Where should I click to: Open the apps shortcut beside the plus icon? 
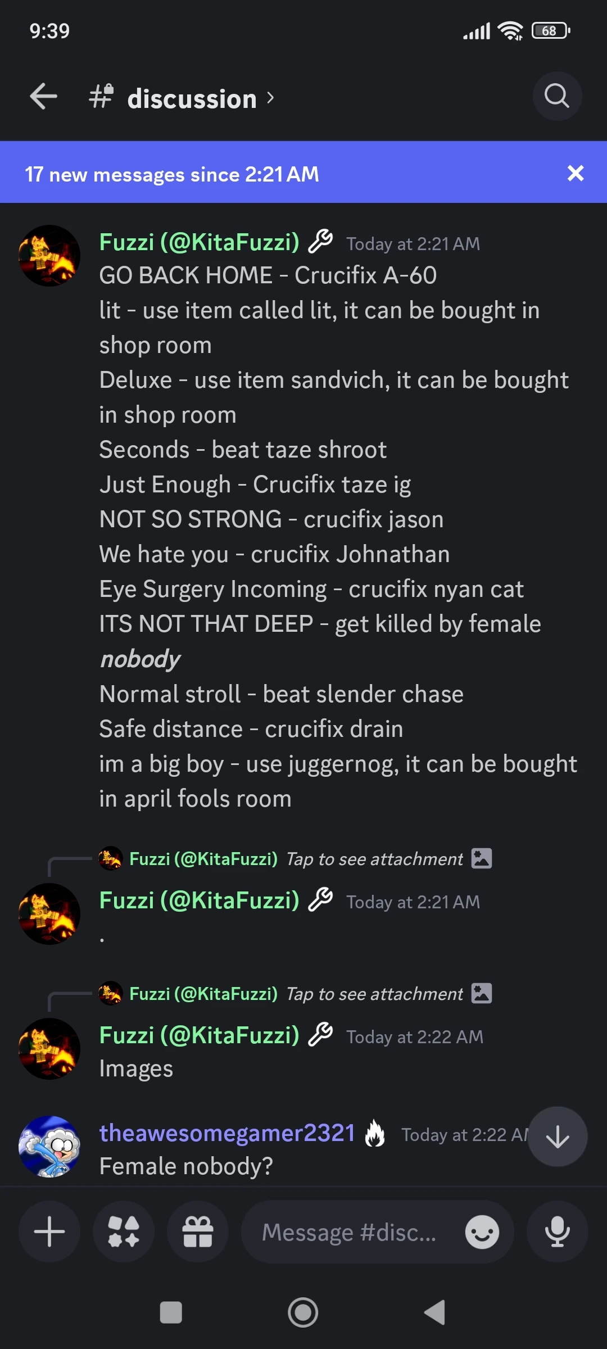click(x=124, y=1231)
